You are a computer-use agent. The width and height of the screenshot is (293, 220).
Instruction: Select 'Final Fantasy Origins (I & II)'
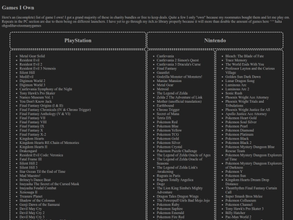(41, 105)
